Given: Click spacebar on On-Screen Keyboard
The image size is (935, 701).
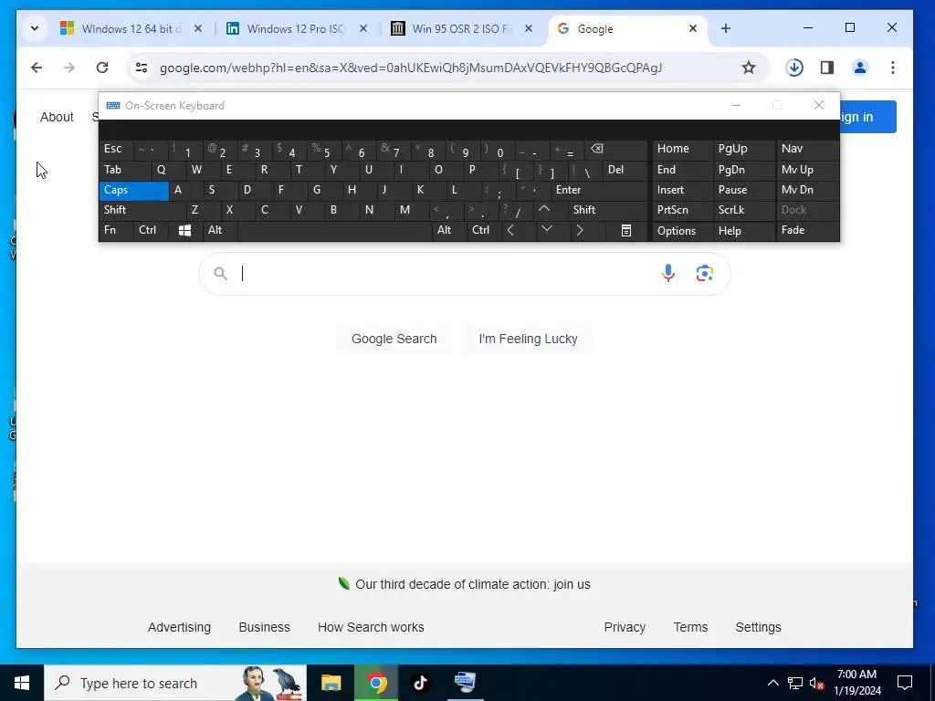Looking at the screenshot, I should click(x=334, y=230).
